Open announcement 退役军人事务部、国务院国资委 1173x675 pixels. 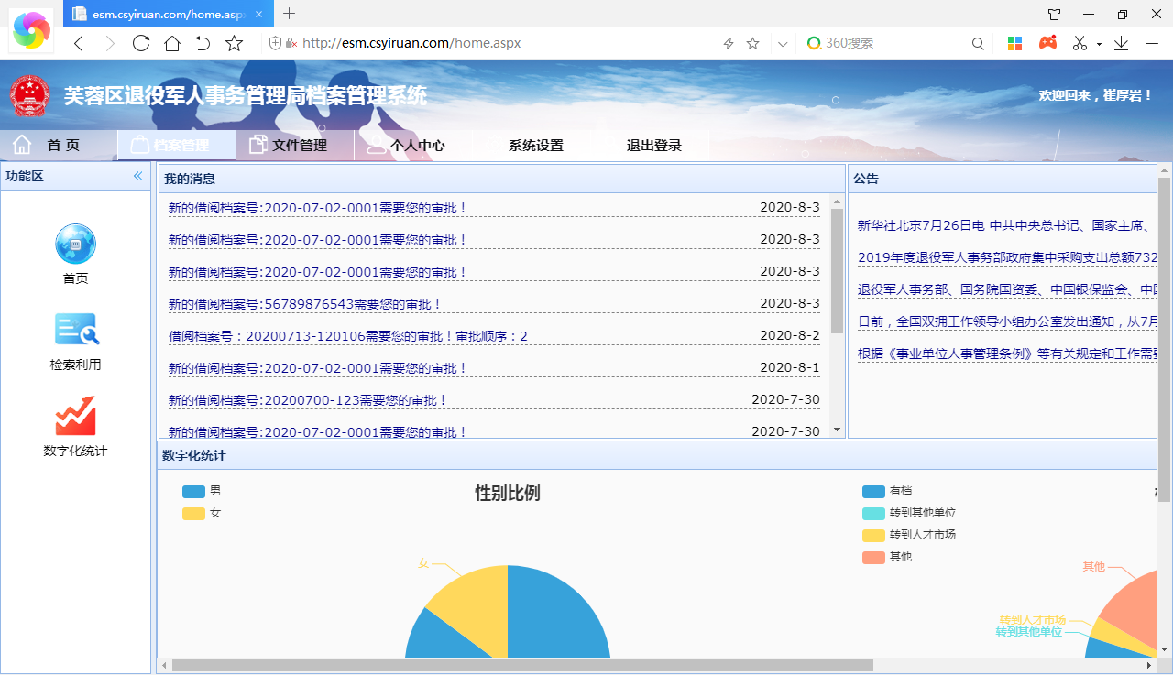tap(1007, 289)
